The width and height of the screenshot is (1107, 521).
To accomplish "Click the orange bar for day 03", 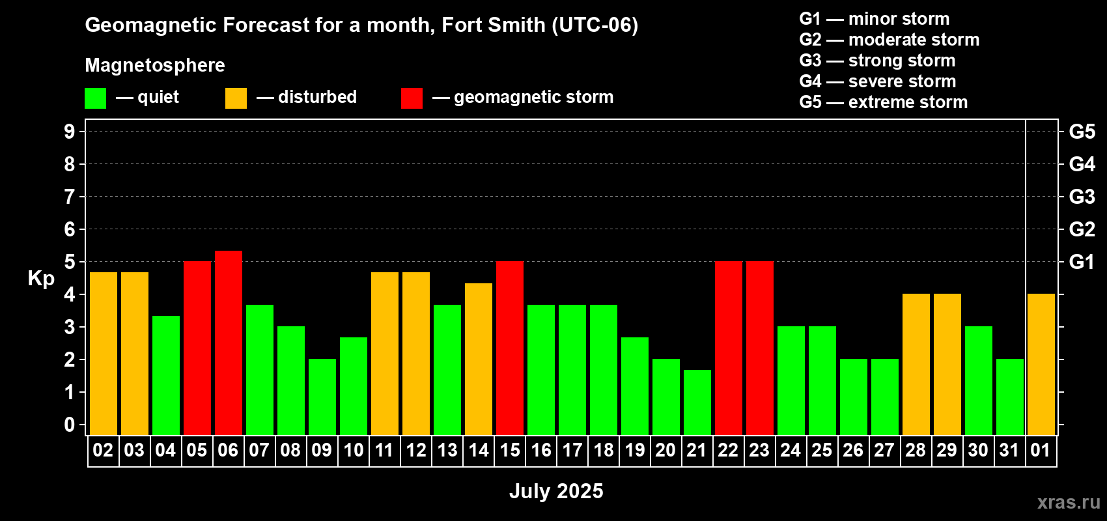I will (135, 354).
